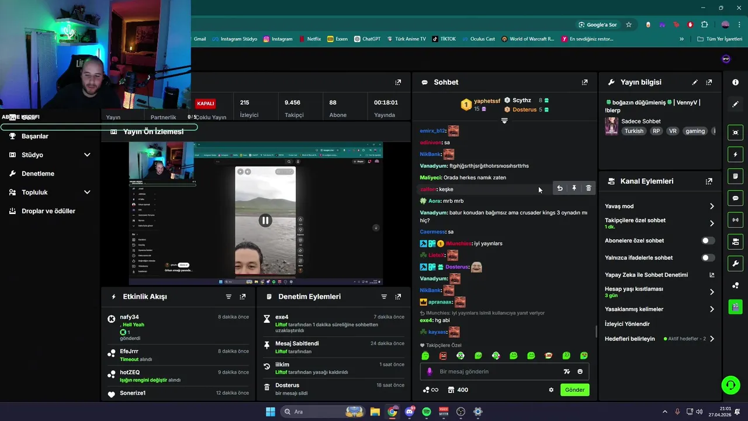Viewport: 748px width, 421px height.
Task: Expand Yasaklanmış kelimeler settings
Action: (712, 309)
